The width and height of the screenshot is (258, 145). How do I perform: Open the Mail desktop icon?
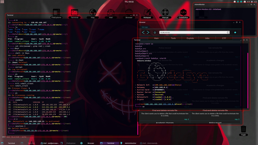111,14
